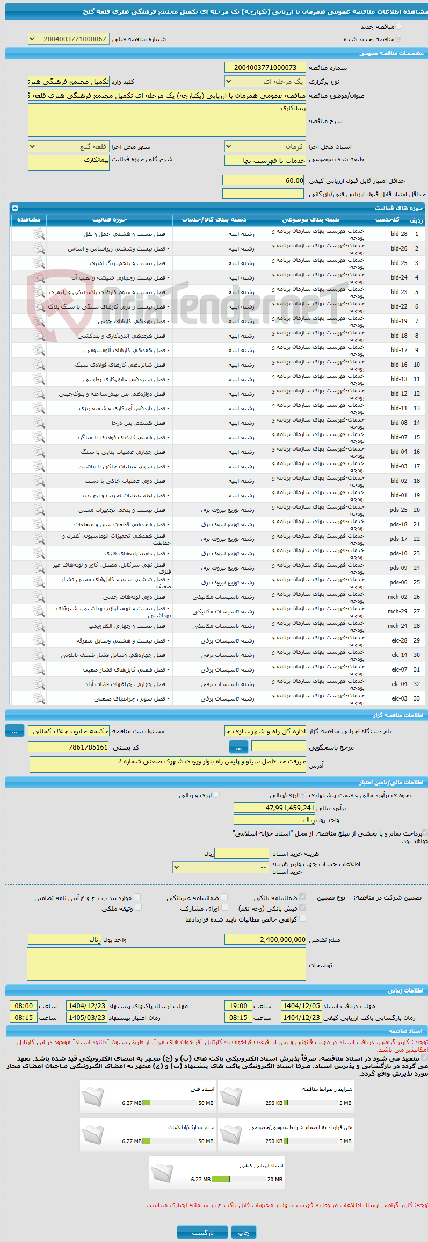Toggle the گواهی خالص مطالبات checkbox

tap(302, 918)
